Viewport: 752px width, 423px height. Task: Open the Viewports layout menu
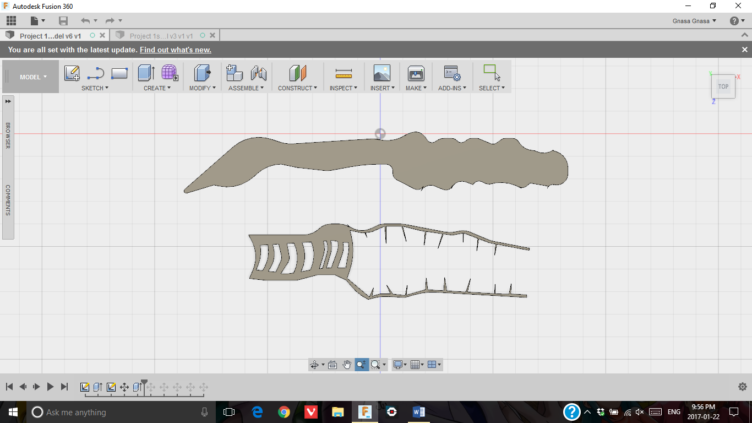click(434, 365)
